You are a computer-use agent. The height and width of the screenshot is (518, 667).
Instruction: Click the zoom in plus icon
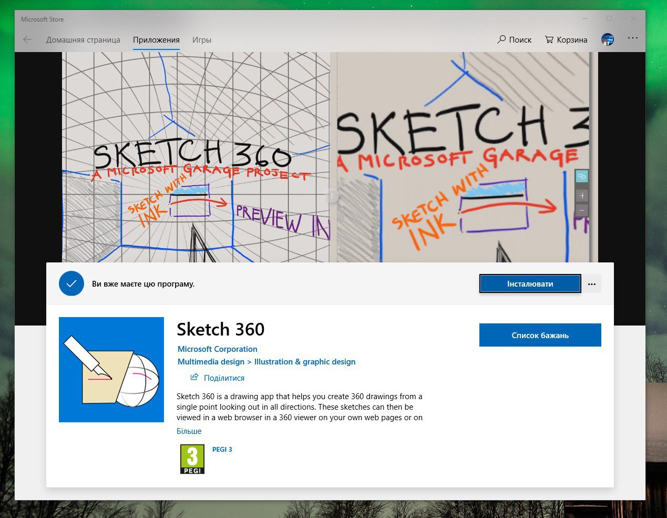click(581, 196)
